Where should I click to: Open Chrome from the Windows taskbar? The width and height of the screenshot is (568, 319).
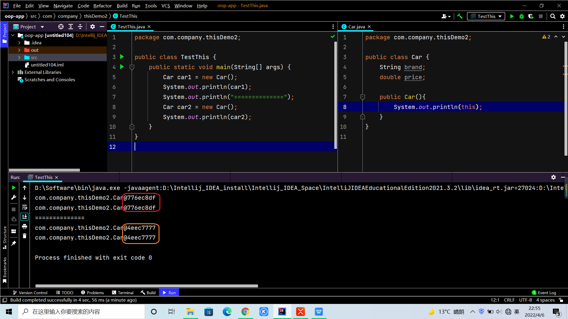(x=245, y=312)
